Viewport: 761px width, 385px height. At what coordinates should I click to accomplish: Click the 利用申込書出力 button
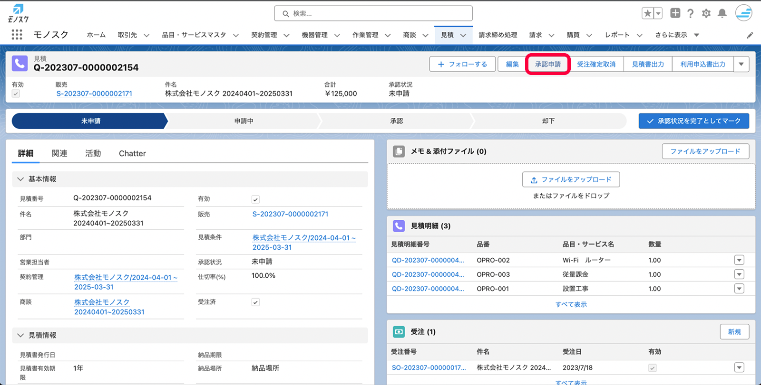tap(703, 64)
